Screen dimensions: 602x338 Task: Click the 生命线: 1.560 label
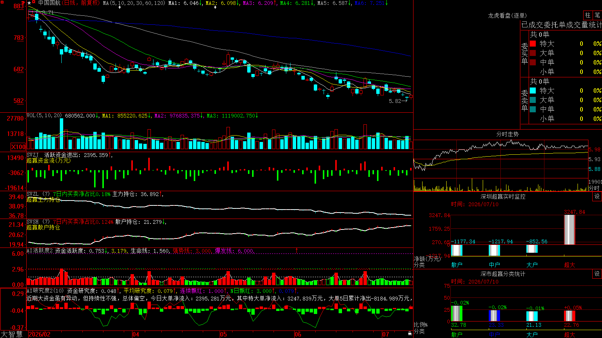(150, 250)
